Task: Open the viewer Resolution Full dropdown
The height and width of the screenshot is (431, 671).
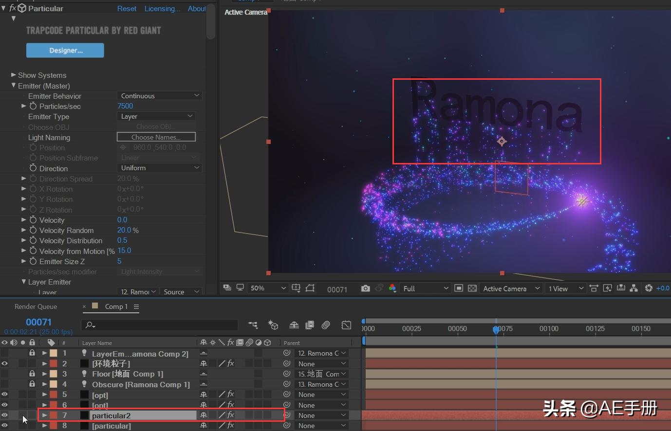Action: click(425, 288)
